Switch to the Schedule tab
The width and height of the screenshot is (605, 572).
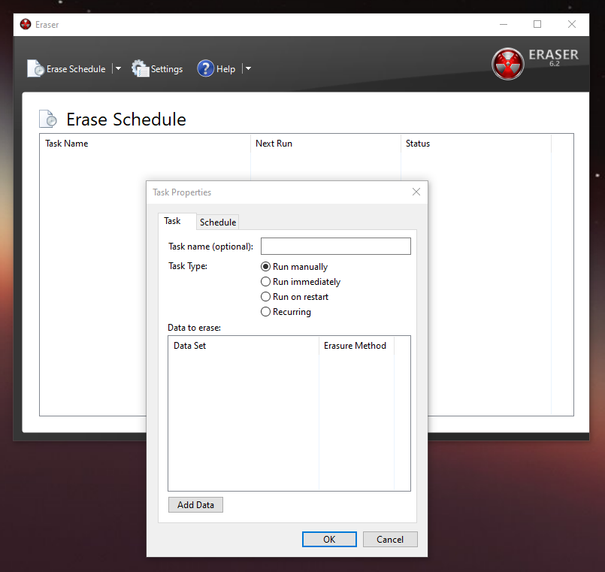pos(218,222)
